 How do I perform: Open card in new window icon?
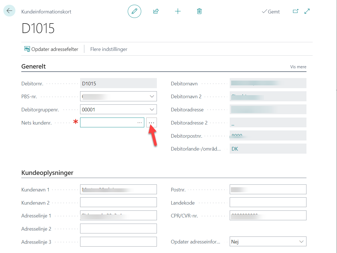(295, 11)
